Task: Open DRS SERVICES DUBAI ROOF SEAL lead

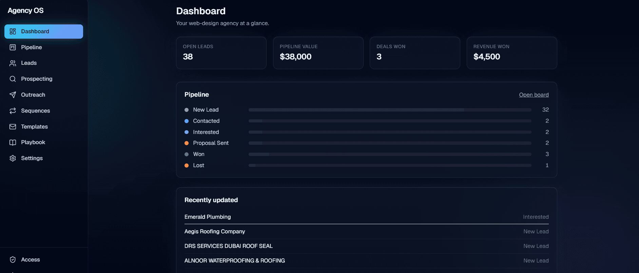Action: click(367, 246)
